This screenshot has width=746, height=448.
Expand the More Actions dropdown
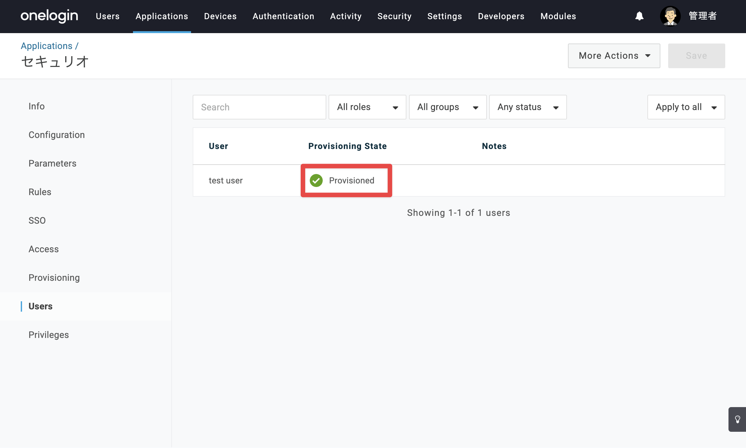[614, 56]
